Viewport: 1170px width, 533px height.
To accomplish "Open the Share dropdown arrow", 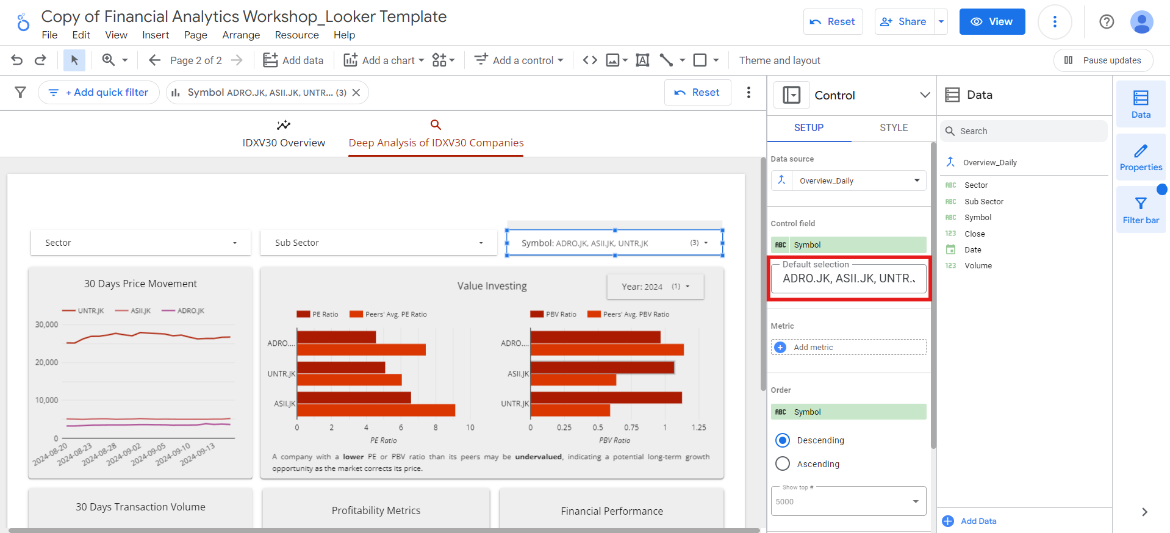I will pos(941,22).
